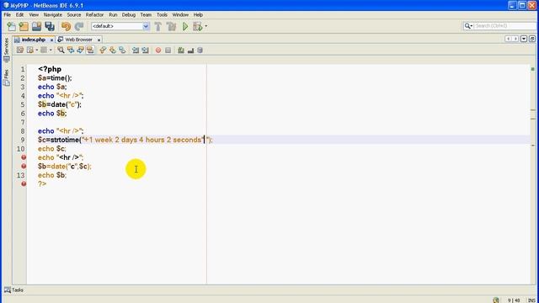Close the Web Browser tab
Screen dimensions: 539x303
pos(99,40)
